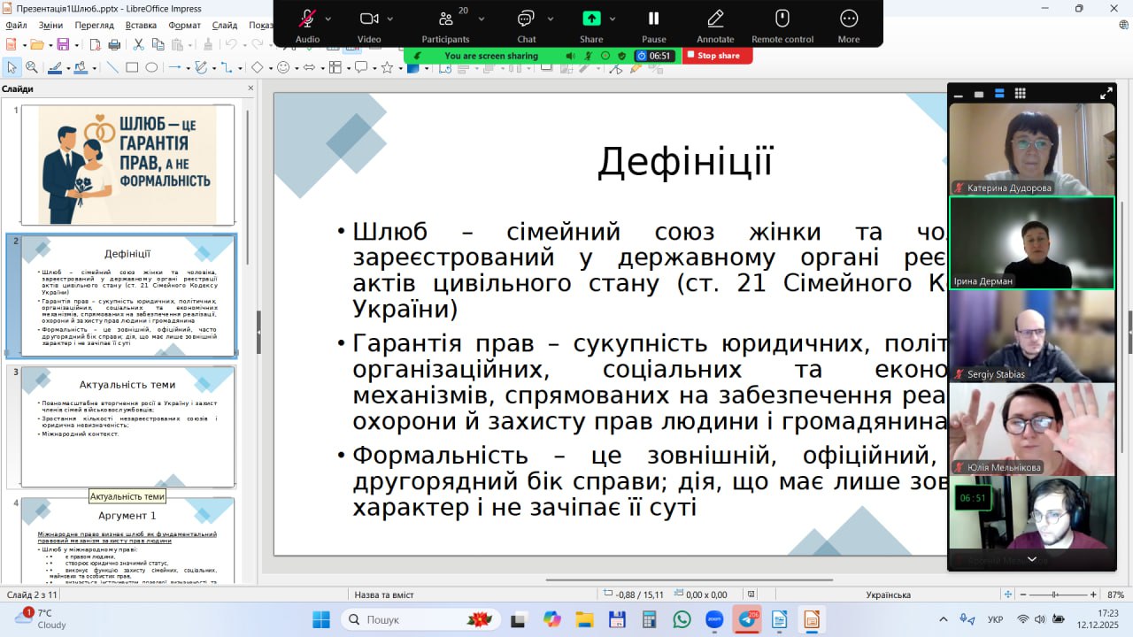Toggle the Zoom Video camera button
The width and height of the screenshot is (1133, 637).
[x=369, y=19]
